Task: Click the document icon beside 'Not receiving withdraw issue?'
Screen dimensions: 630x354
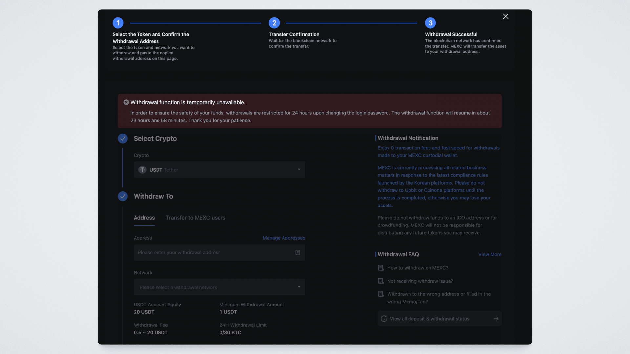Action: pos(381,281)
